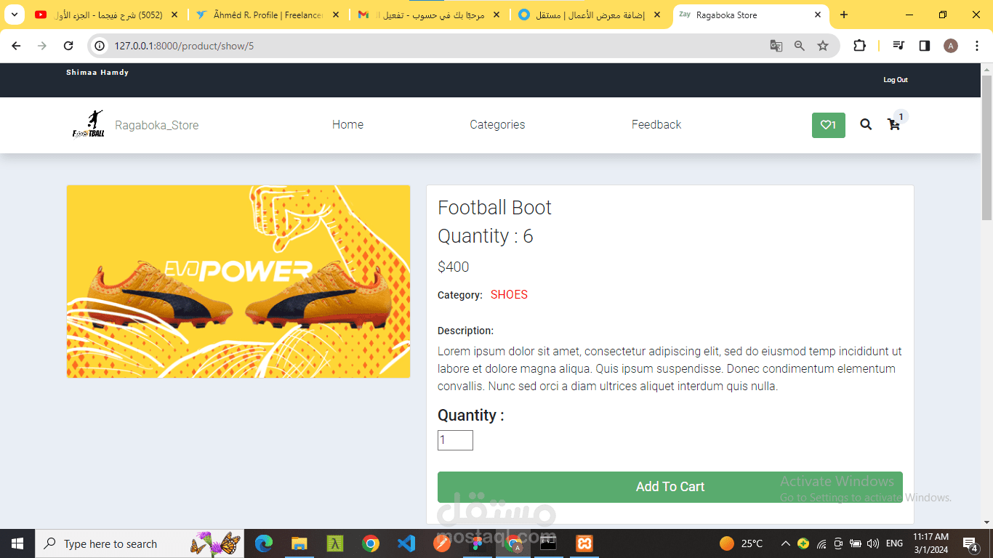Click the zoom magnifier icon in address bar
Screen dimensions: 993x558
800,46
